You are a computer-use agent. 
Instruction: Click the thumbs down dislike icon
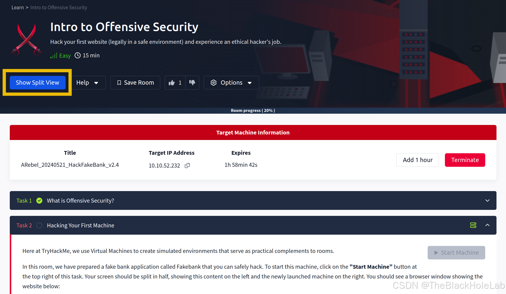[x=192, y=82]
